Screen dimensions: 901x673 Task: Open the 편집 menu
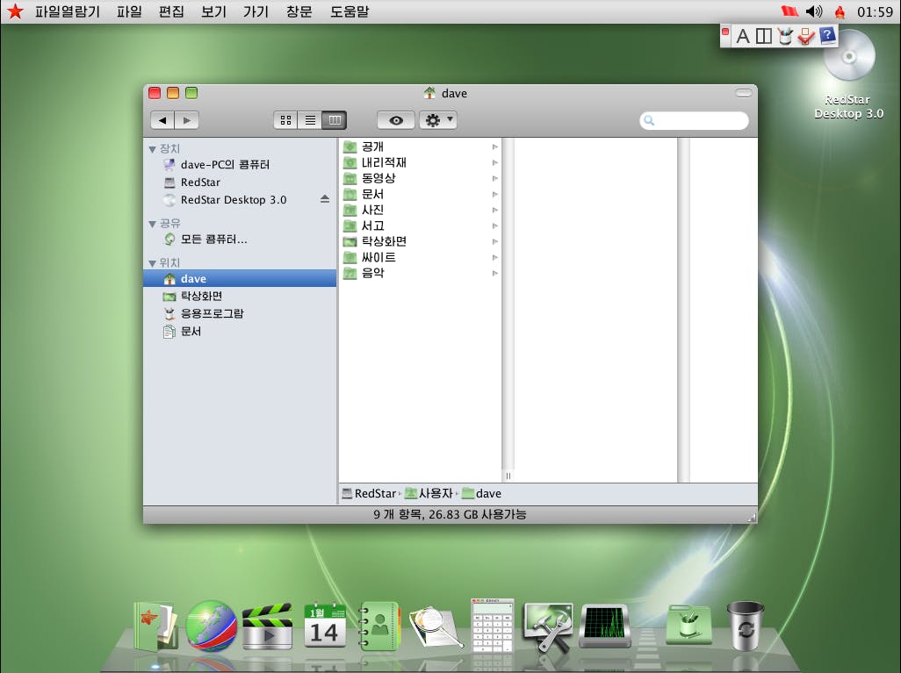(x=171, y=11)
